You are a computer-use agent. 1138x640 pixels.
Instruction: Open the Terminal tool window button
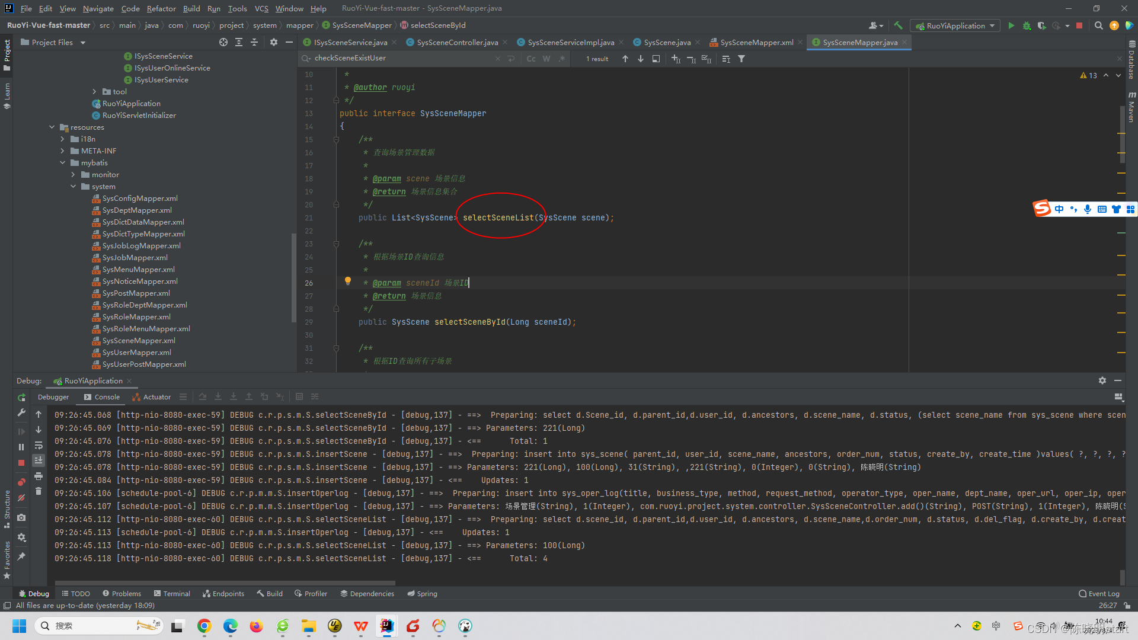[x=172, y=593]
